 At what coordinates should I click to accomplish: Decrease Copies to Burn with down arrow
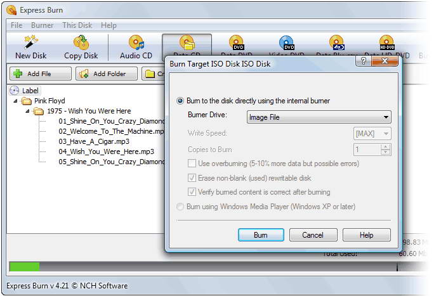point(386,152)
